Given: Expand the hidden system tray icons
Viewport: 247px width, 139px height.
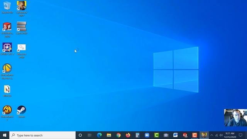Looking at the screenshot, I should pyautogui.click(x=212, y=135).
